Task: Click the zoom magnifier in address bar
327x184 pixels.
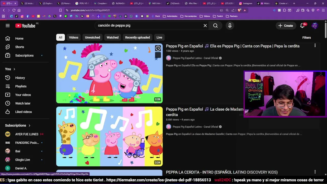Action: [x=227, y=10]
